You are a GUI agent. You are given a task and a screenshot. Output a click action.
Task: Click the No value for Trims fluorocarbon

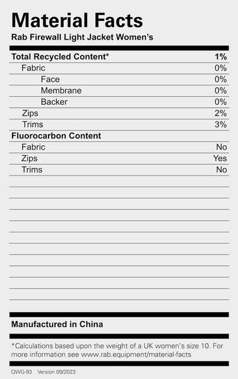coord(222,170)
